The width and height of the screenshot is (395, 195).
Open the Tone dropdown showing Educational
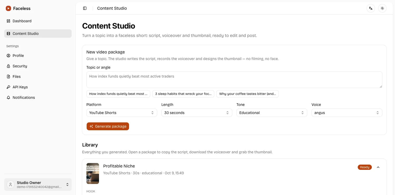(x=272, y=113)
